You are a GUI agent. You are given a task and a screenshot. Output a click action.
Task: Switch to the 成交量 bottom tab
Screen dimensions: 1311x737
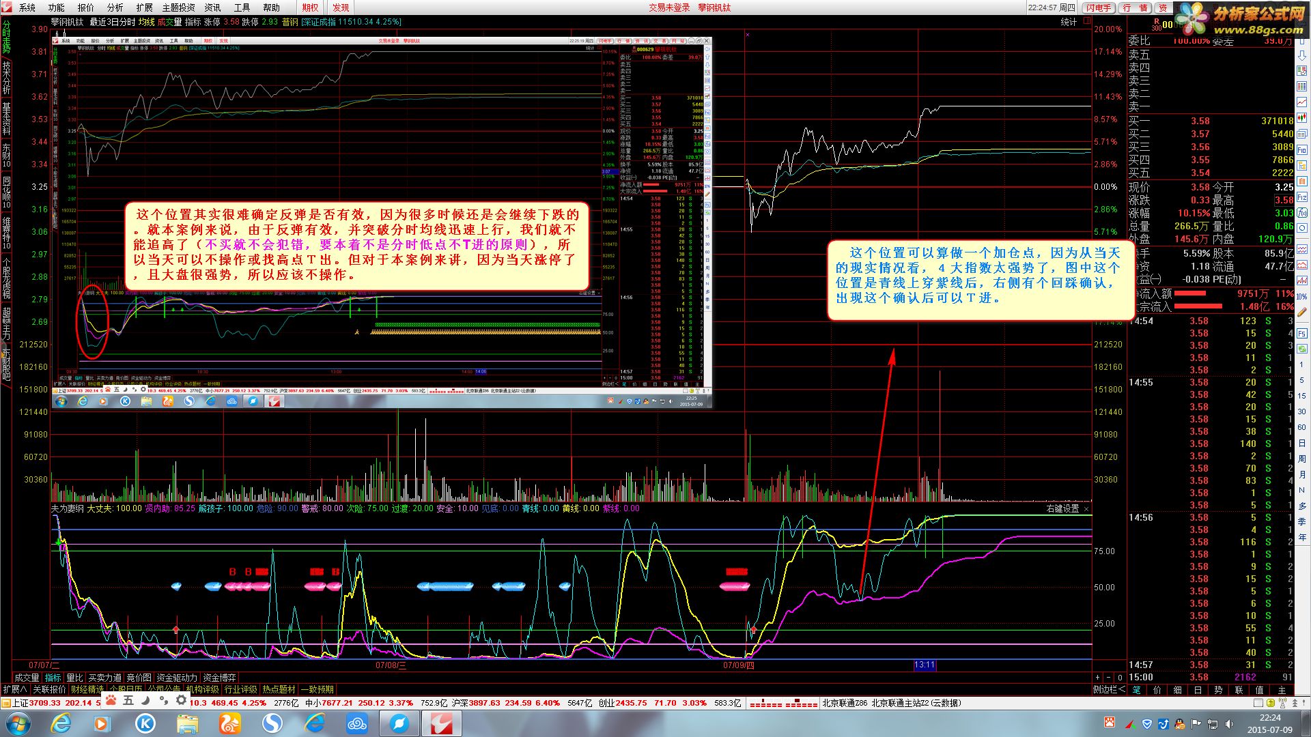coord(27,678)
